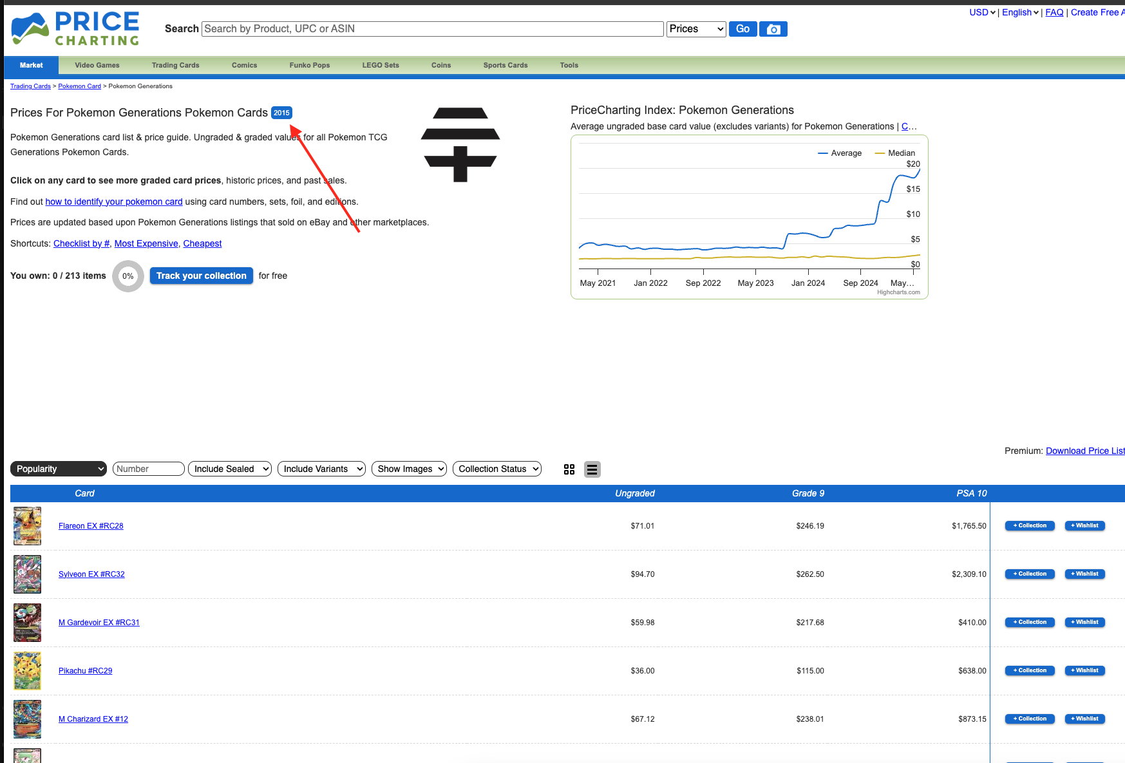Open the English language dropdown
Image resolution: width=1125 pixels, height=763 pixels.
click(1020, 12)
